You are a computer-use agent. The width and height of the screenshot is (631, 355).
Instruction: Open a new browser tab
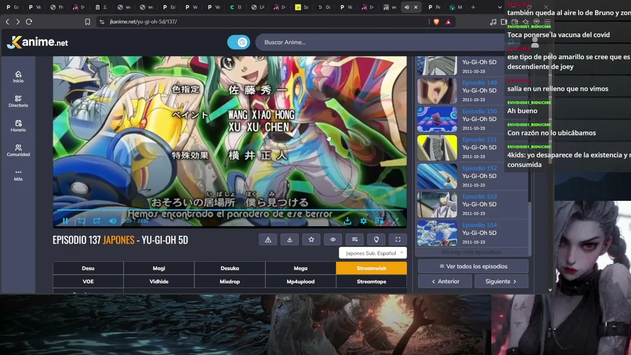(x=473, y=7)
